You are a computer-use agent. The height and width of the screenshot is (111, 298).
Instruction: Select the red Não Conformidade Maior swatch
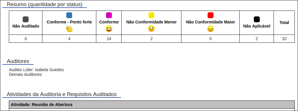click(x=210, y=15)
